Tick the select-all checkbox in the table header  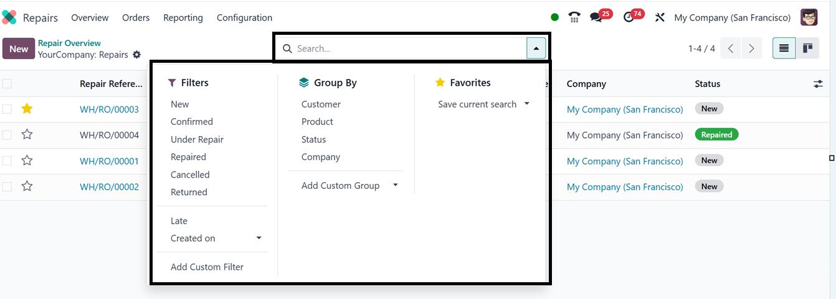pos(7,84)
